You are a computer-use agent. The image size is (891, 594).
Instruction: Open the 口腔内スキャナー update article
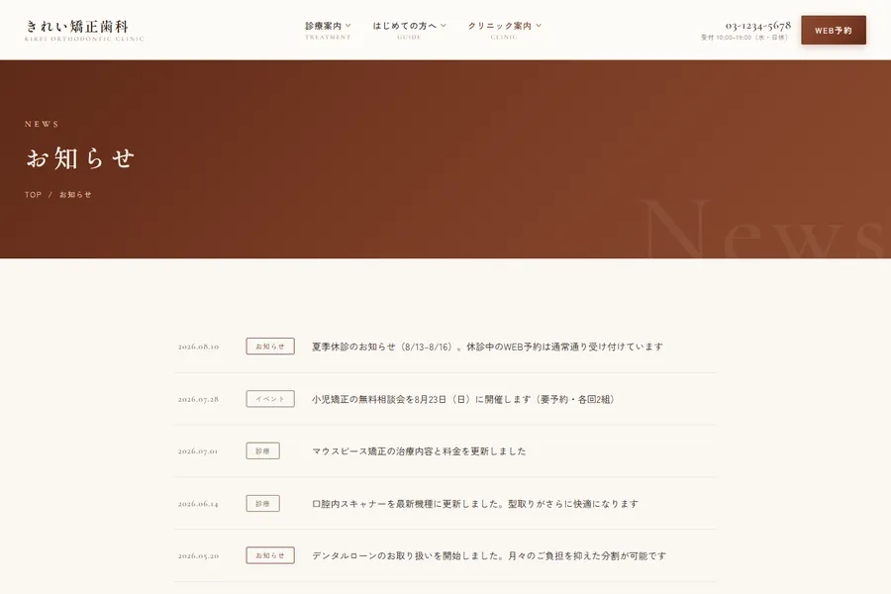click(x=475, y=504)
